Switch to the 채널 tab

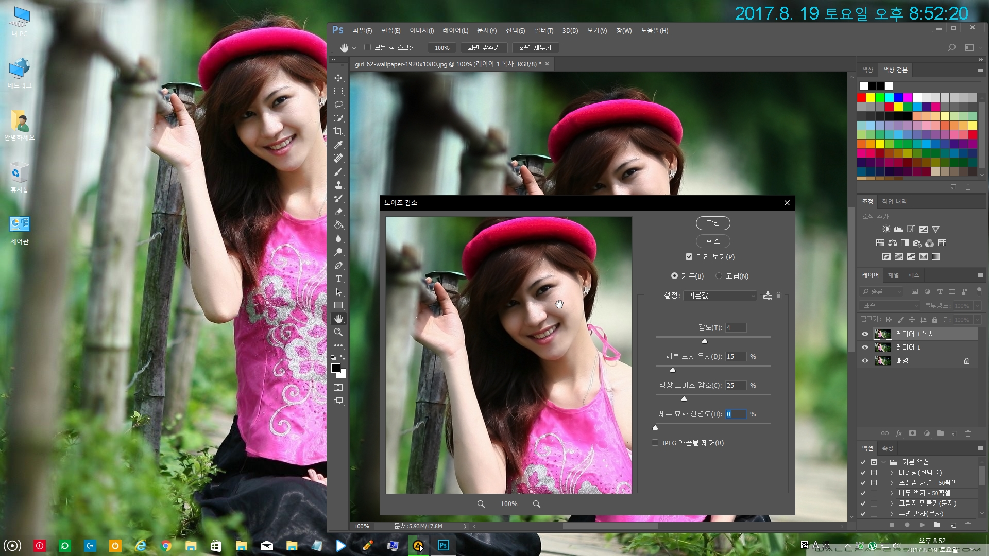893,275
